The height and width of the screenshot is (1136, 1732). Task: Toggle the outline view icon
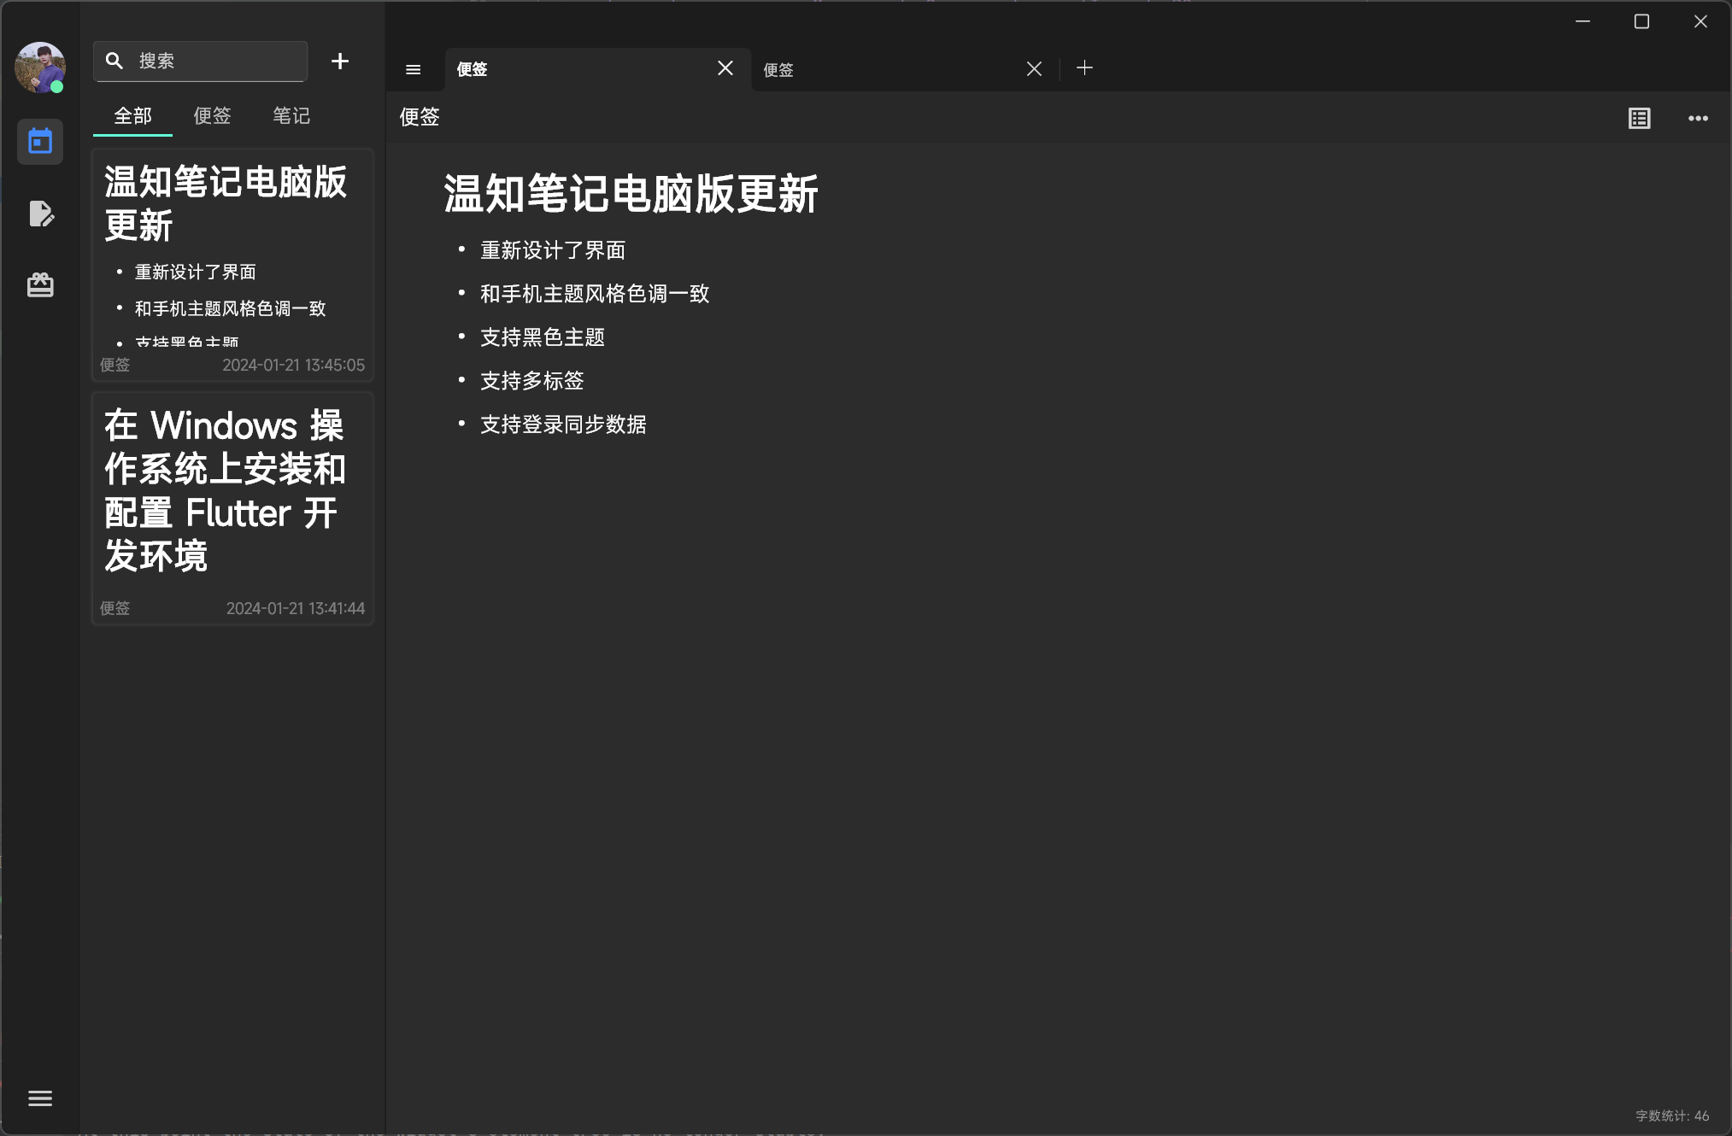1639,119
